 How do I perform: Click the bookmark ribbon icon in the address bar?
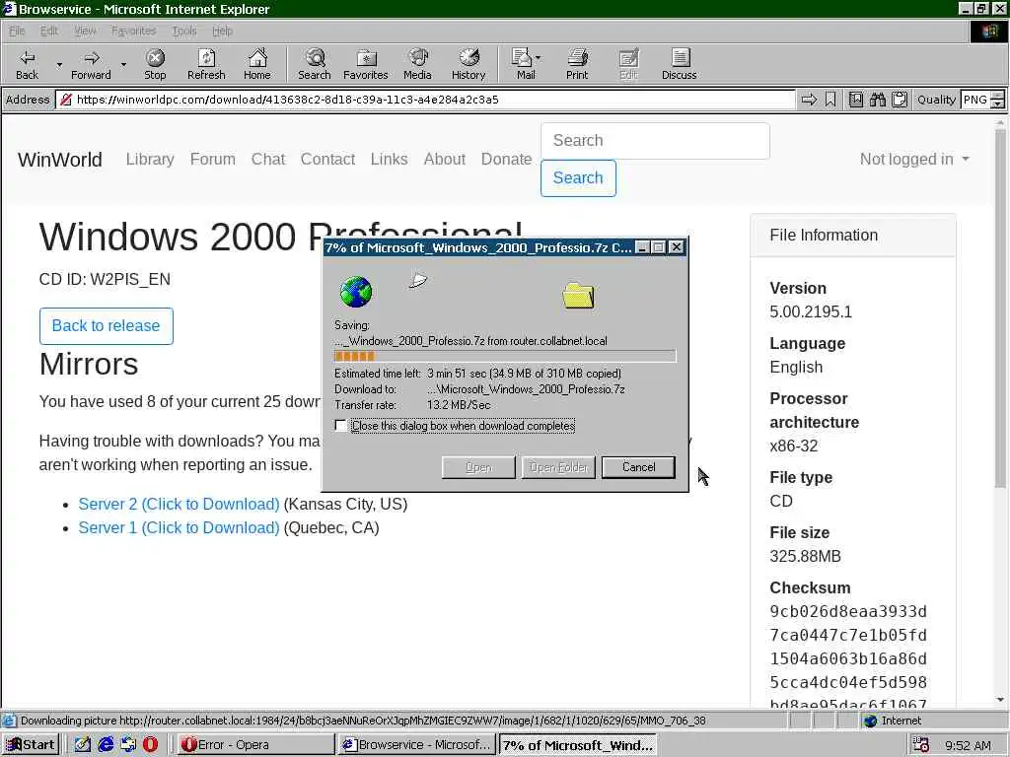[x=830, y=100]
